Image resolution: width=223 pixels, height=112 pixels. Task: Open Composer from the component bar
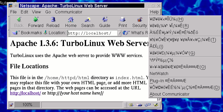tap(156, 105)
